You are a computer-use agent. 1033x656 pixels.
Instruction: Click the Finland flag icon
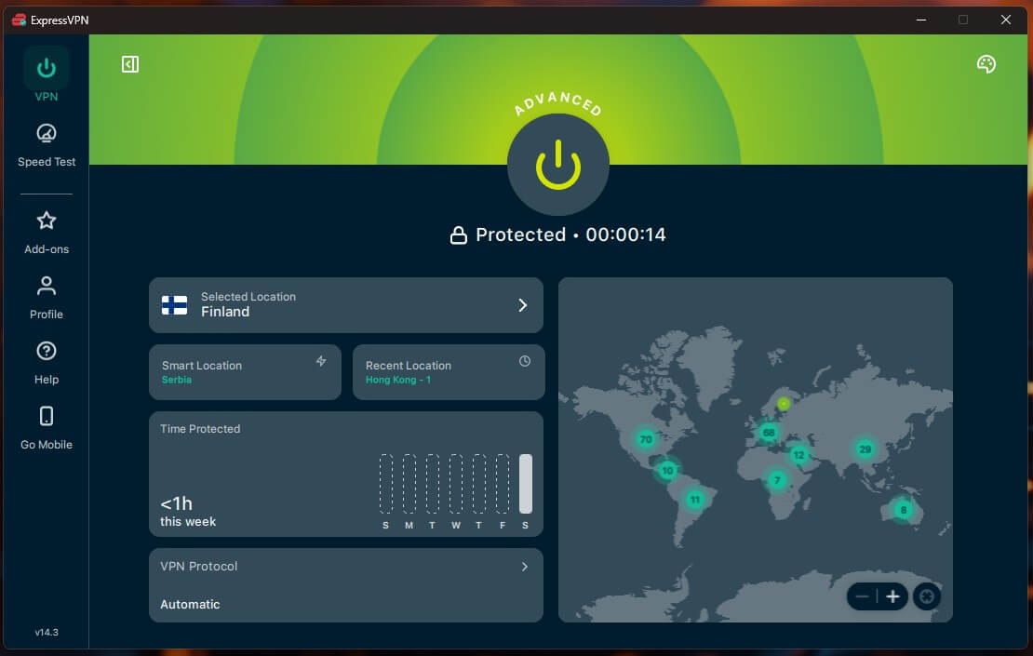[175, 305]
